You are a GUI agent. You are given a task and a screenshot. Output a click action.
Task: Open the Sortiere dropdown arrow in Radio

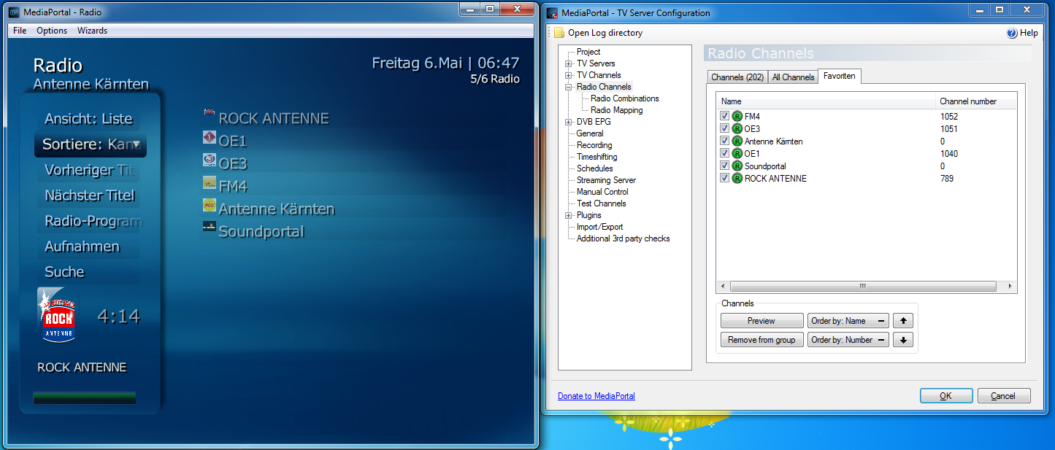[137, 144]
